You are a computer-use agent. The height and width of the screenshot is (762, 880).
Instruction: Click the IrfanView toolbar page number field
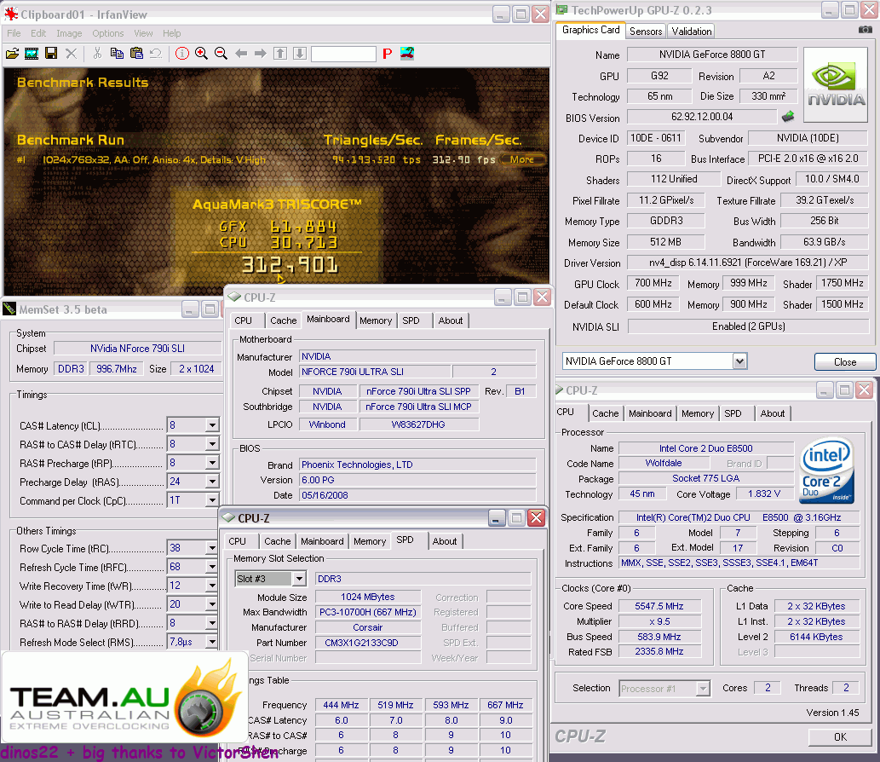pos(343,54)
